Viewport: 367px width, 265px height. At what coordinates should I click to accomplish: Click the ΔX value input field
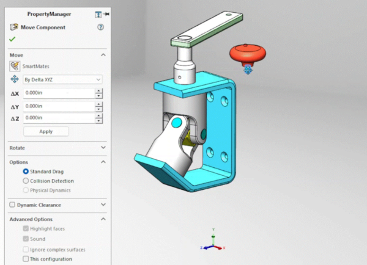click(x=58, y=93)
